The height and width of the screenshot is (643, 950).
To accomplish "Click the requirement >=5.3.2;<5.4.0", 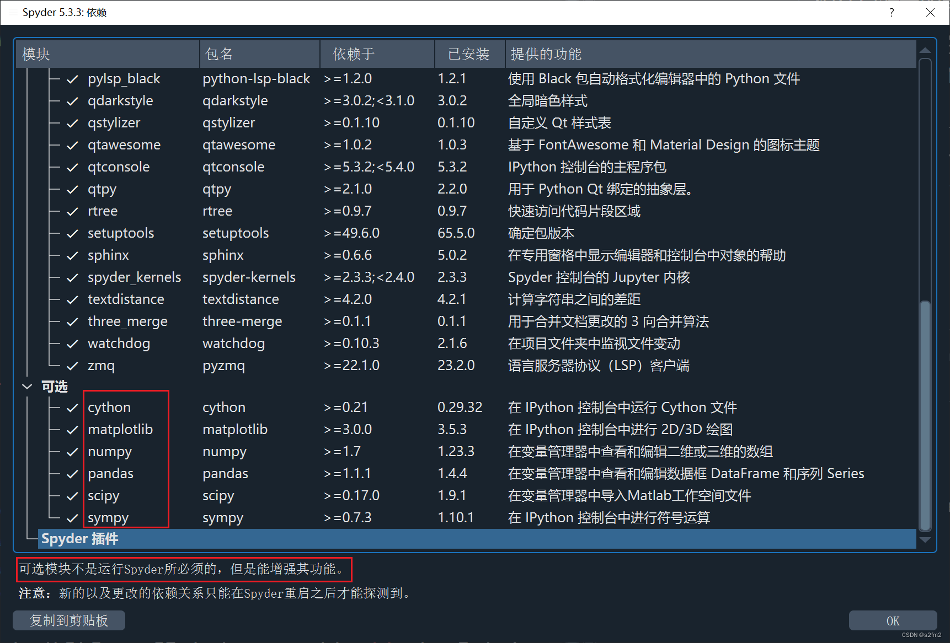I will 369,167.
